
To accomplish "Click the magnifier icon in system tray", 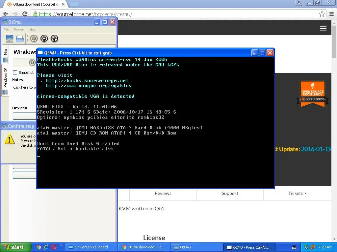I will (x=313, y=247).
